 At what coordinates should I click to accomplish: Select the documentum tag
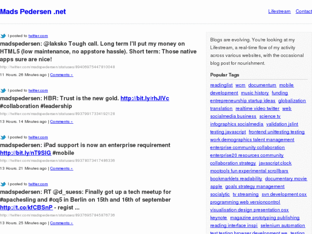point(262,85)
